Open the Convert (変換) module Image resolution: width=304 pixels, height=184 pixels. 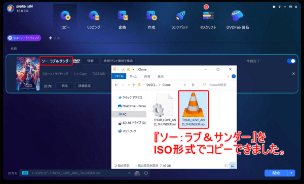[x=122, y=20]
